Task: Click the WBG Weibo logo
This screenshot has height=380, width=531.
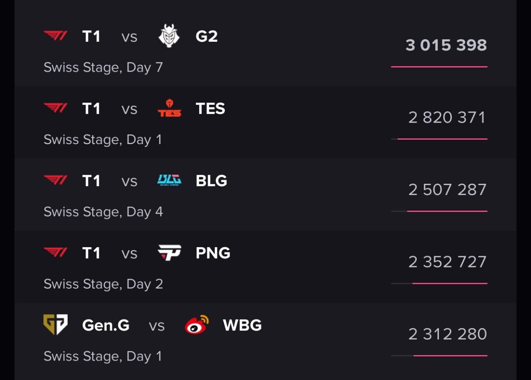Action: tap(197, 325)
